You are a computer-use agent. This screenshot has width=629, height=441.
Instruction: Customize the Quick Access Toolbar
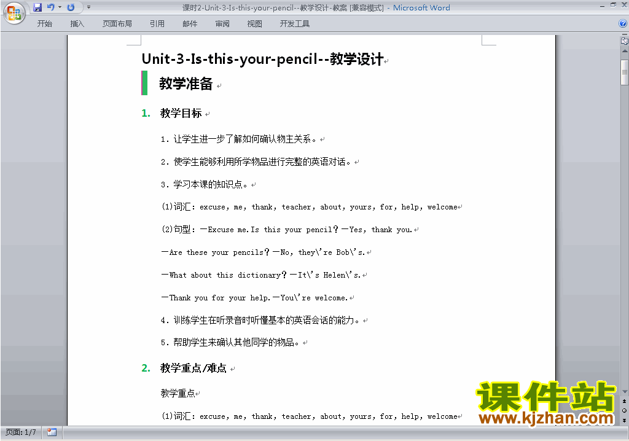[88, 7]
